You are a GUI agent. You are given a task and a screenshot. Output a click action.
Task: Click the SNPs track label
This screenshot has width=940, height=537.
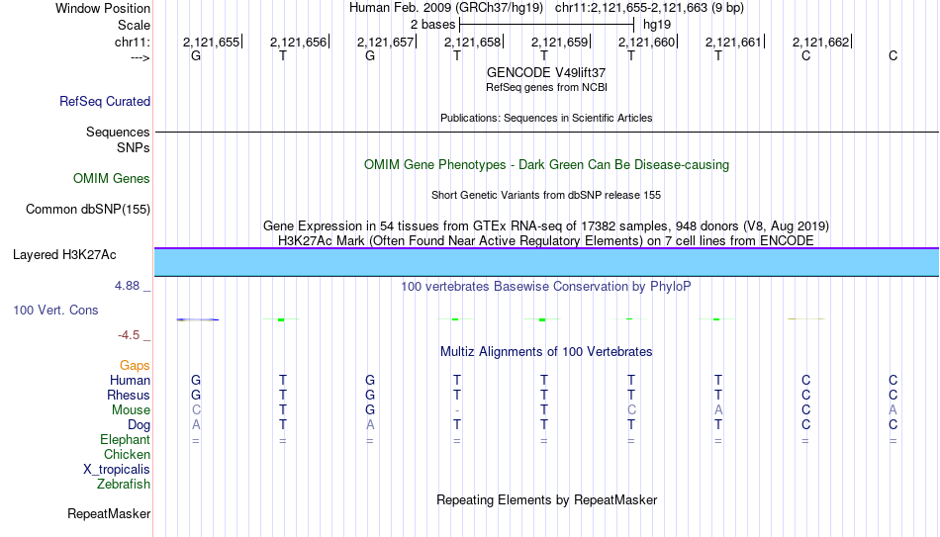[134, 148]
